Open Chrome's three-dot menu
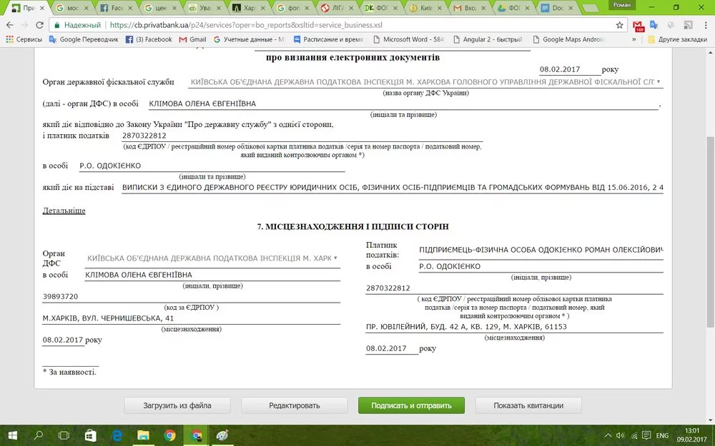Image resolution: width=715 pixels, height=446 pixels. 706,25
